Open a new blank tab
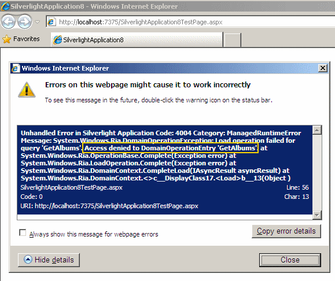The height and width of the screenshot is (281, 335). click(x=233, y=40)
